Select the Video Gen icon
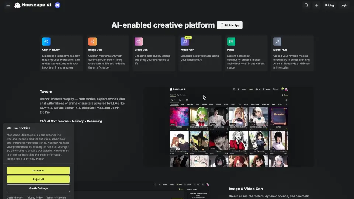 click(139, 41)
